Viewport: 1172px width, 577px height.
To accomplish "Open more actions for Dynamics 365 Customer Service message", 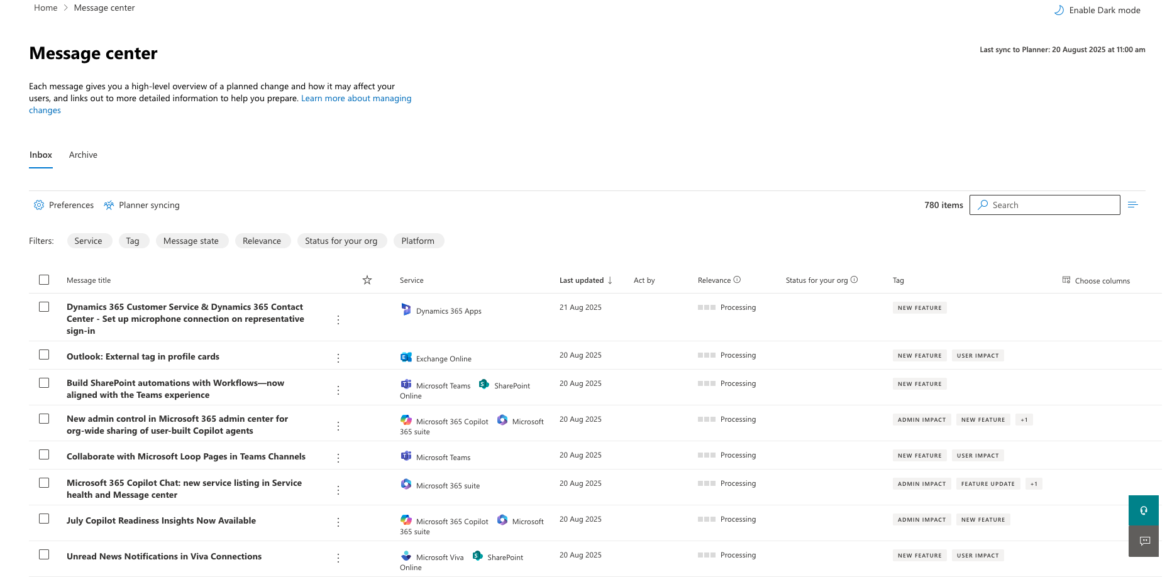I will click(338, 320).
